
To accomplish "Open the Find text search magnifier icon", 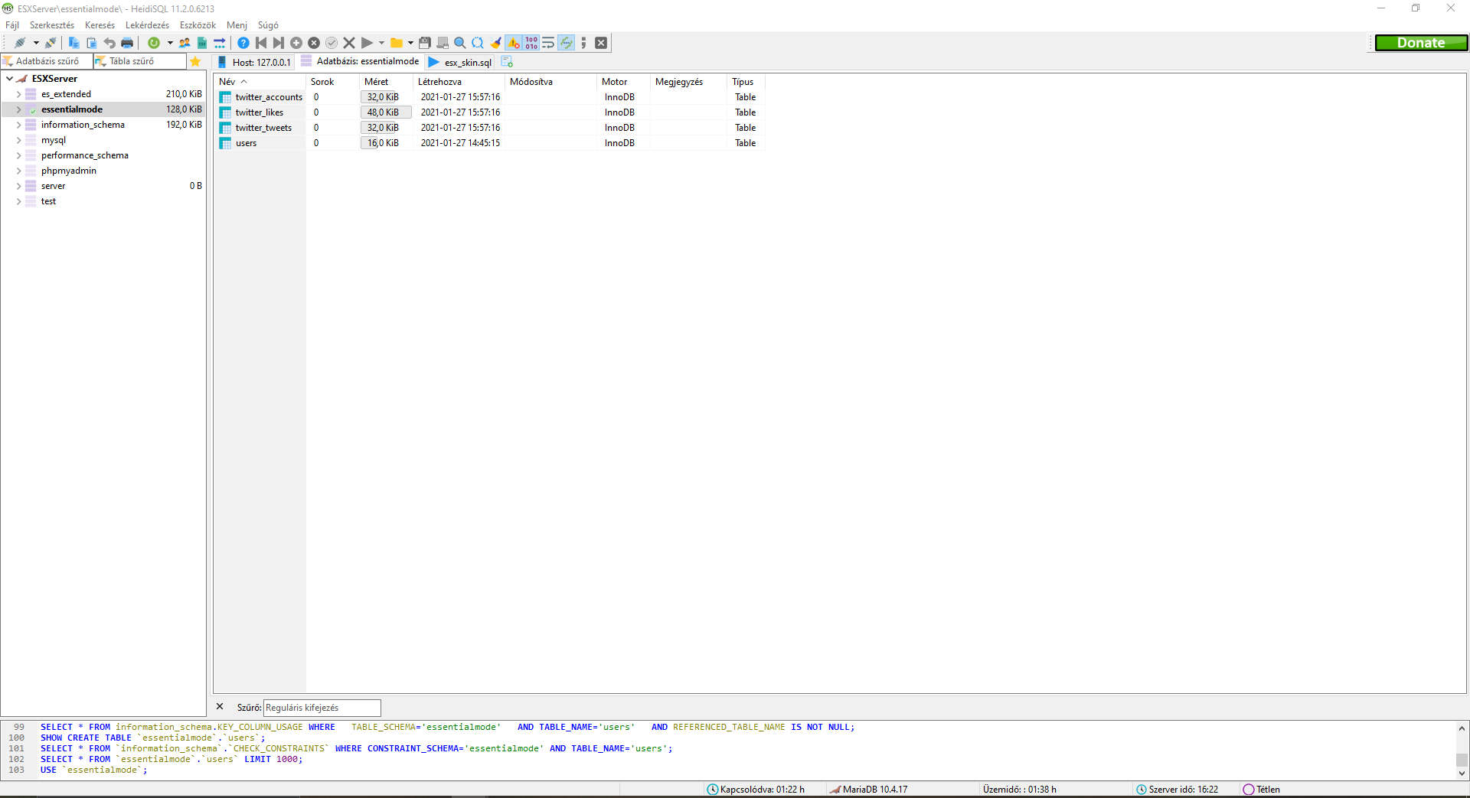I will [460, 43].
